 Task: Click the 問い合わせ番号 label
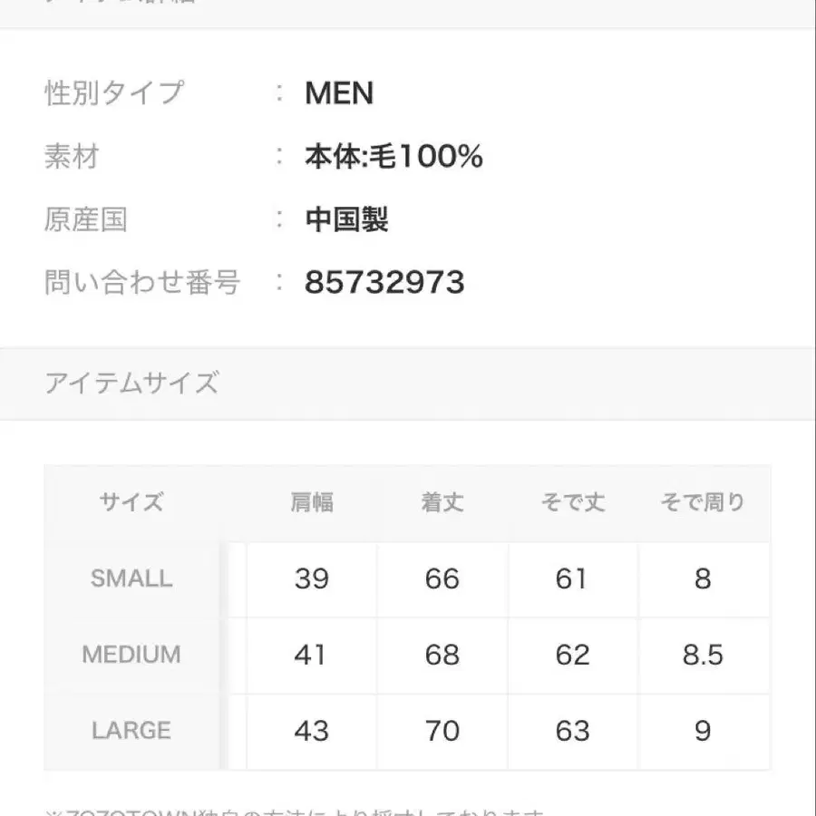[x=142, y=283]
